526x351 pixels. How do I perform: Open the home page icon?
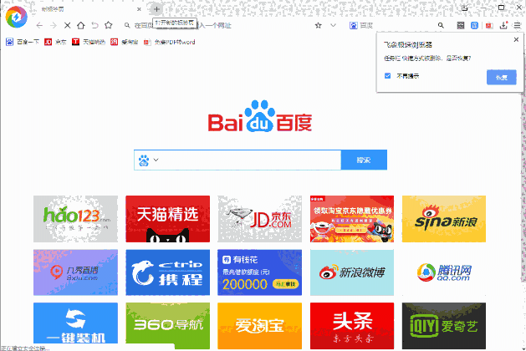click(x=81, y=25)
